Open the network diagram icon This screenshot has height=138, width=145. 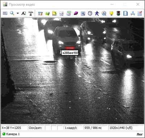pyautogui.click(x=133, y=13)
